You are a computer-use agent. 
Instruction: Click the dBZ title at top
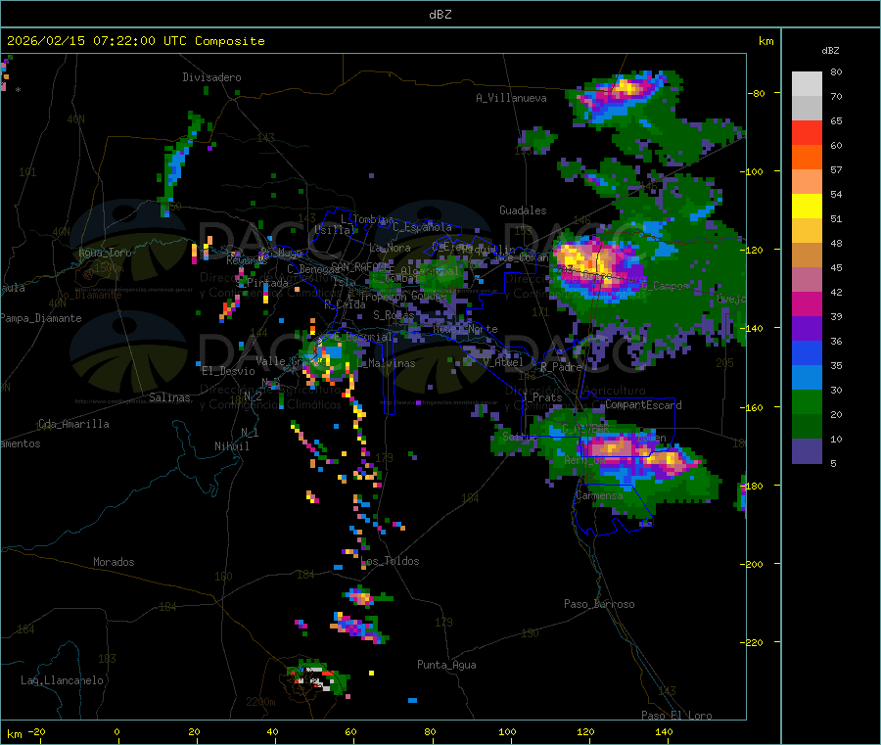440,15
